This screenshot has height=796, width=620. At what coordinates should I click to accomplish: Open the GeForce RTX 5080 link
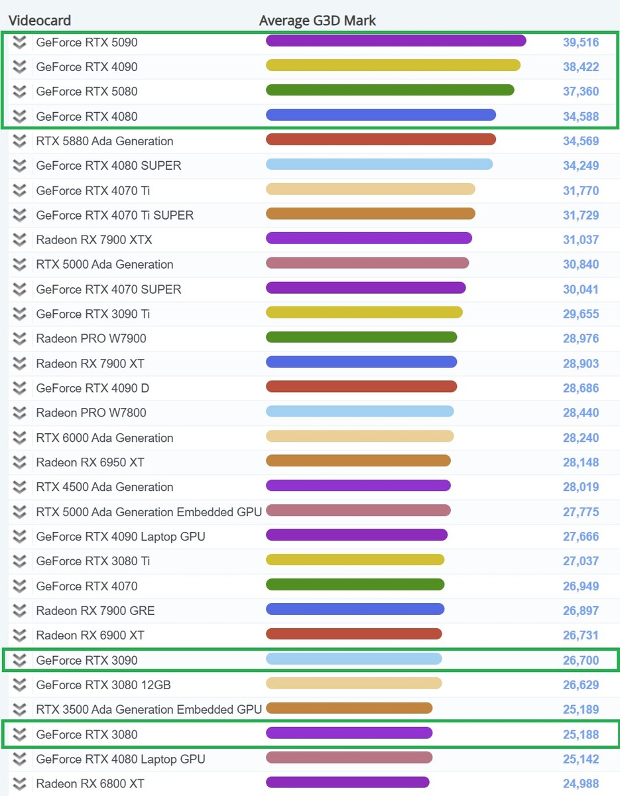[x=87, y=92]
